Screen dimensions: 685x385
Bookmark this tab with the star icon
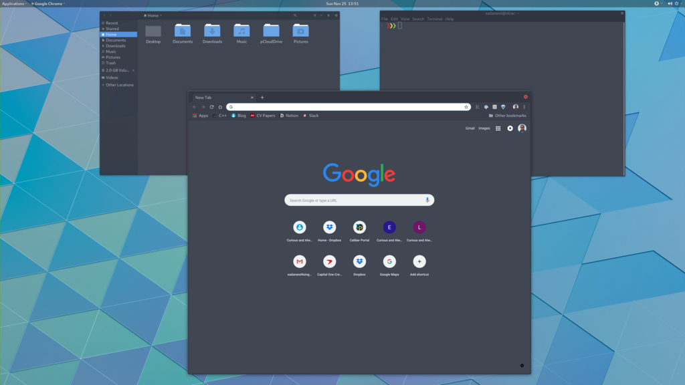pos(466,107)
